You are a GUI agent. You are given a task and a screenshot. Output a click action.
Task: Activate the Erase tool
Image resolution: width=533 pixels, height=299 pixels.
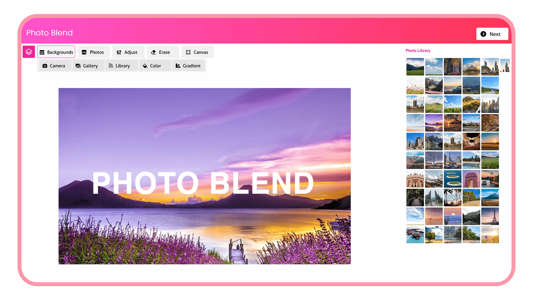pyautogui.click(x=161, y=52)
